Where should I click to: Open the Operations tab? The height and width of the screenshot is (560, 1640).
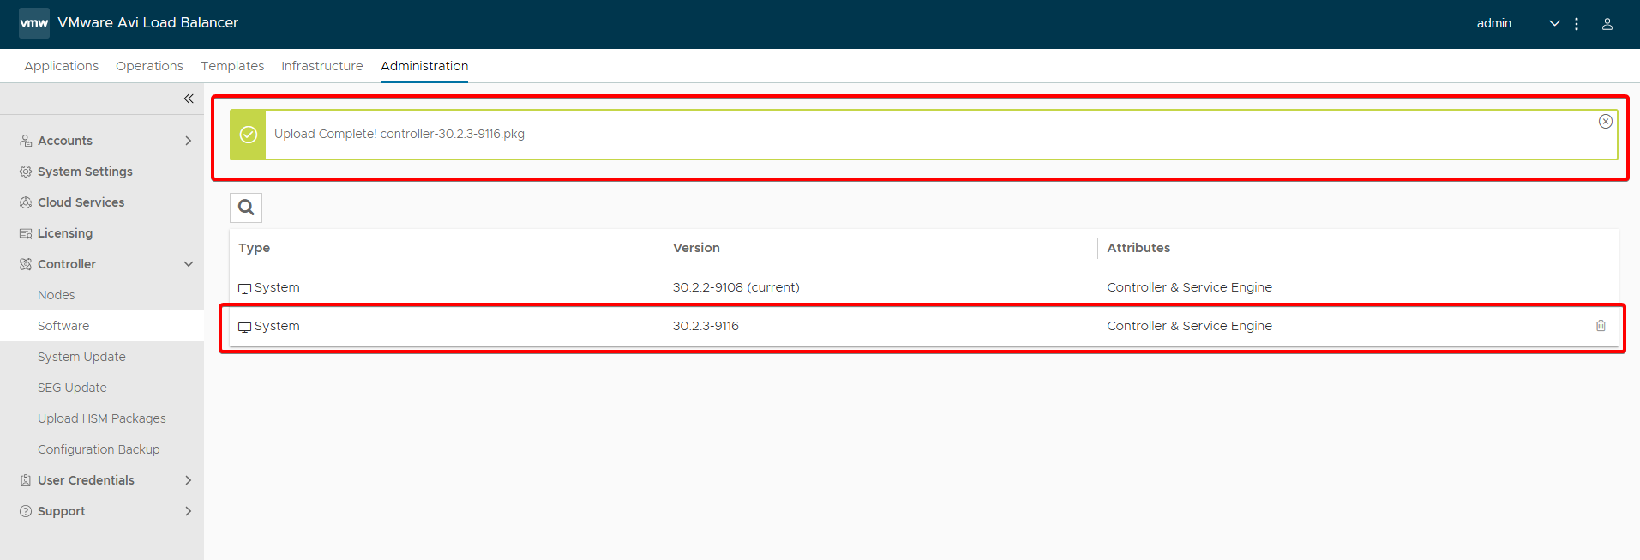tap(149, 66)
